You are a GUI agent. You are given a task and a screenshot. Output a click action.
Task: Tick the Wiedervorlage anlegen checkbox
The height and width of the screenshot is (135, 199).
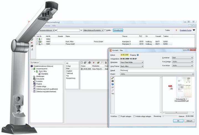tap(134, 116)
